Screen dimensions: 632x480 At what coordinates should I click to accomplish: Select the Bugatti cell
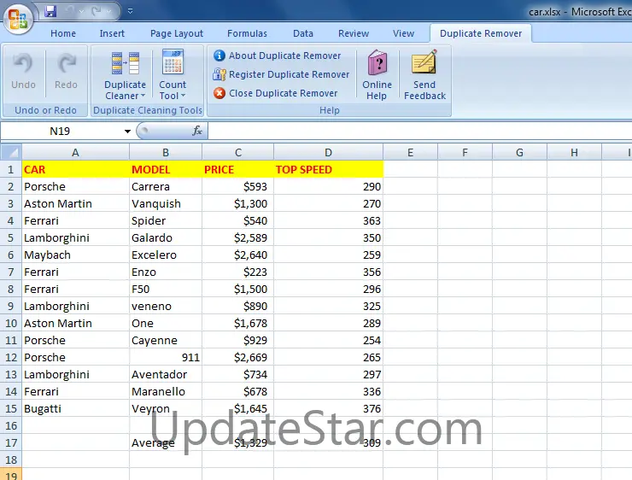tap(75, 408)
